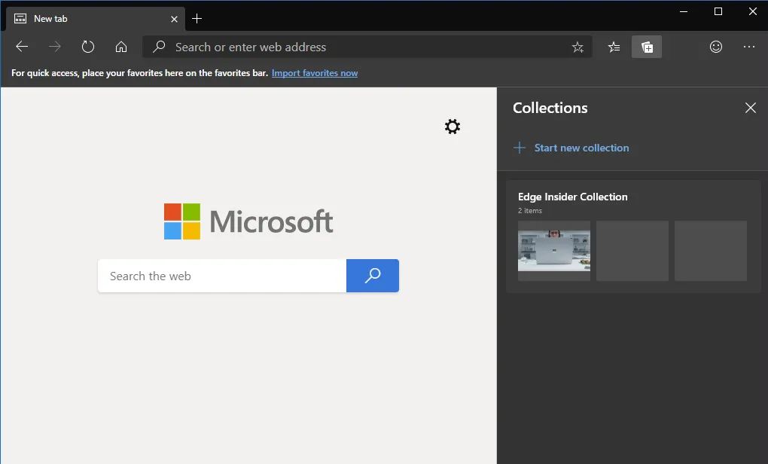Click Start new collection
This screenshot has height=464, width=768.
click(x=581, y=148)
